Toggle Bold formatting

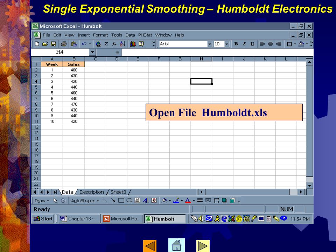pyautogui.click(x=236, y=44)
